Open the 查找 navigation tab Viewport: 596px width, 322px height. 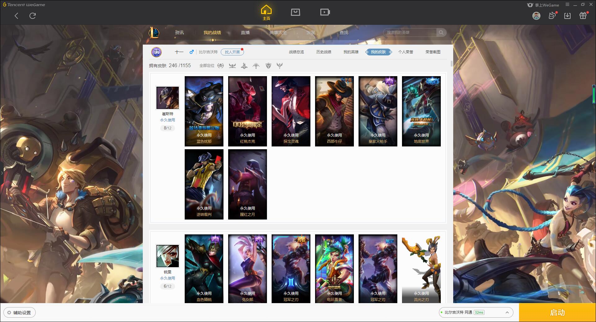point(344,33)
